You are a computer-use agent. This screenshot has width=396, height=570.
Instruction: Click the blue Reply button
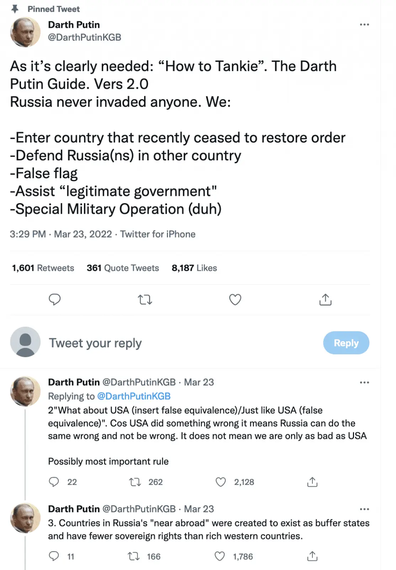click(346, 343)
